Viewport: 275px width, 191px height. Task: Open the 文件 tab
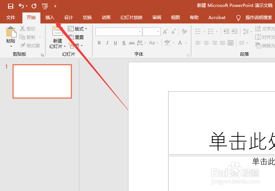[11, 18]
